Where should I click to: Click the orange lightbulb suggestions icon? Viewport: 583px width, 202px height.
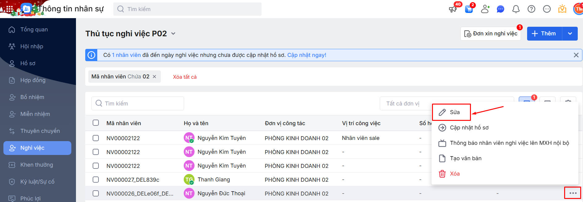pos(562,9)
